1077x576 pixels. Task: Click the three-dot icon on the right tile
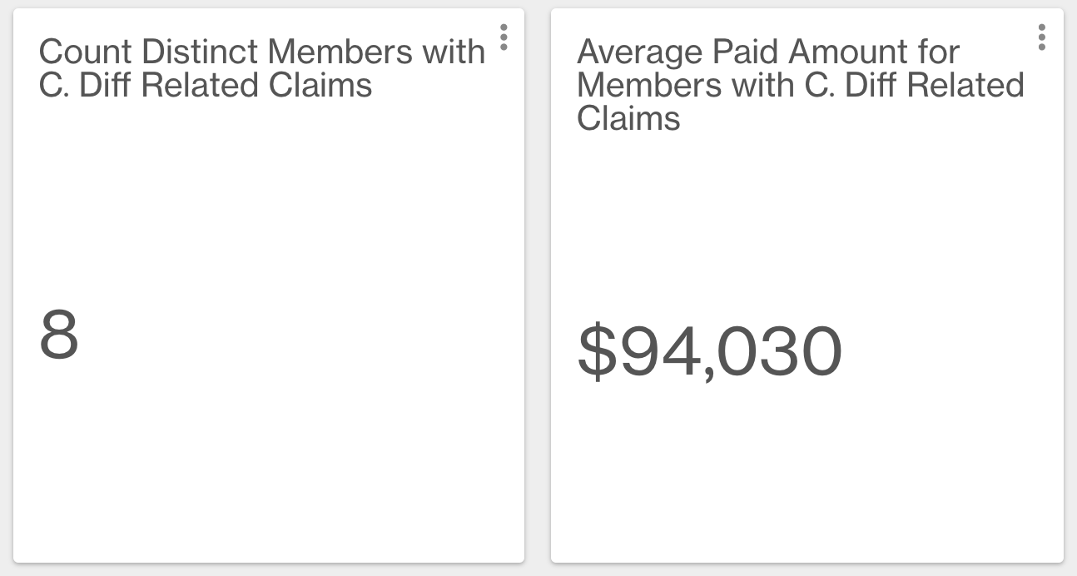[1041, 37]
